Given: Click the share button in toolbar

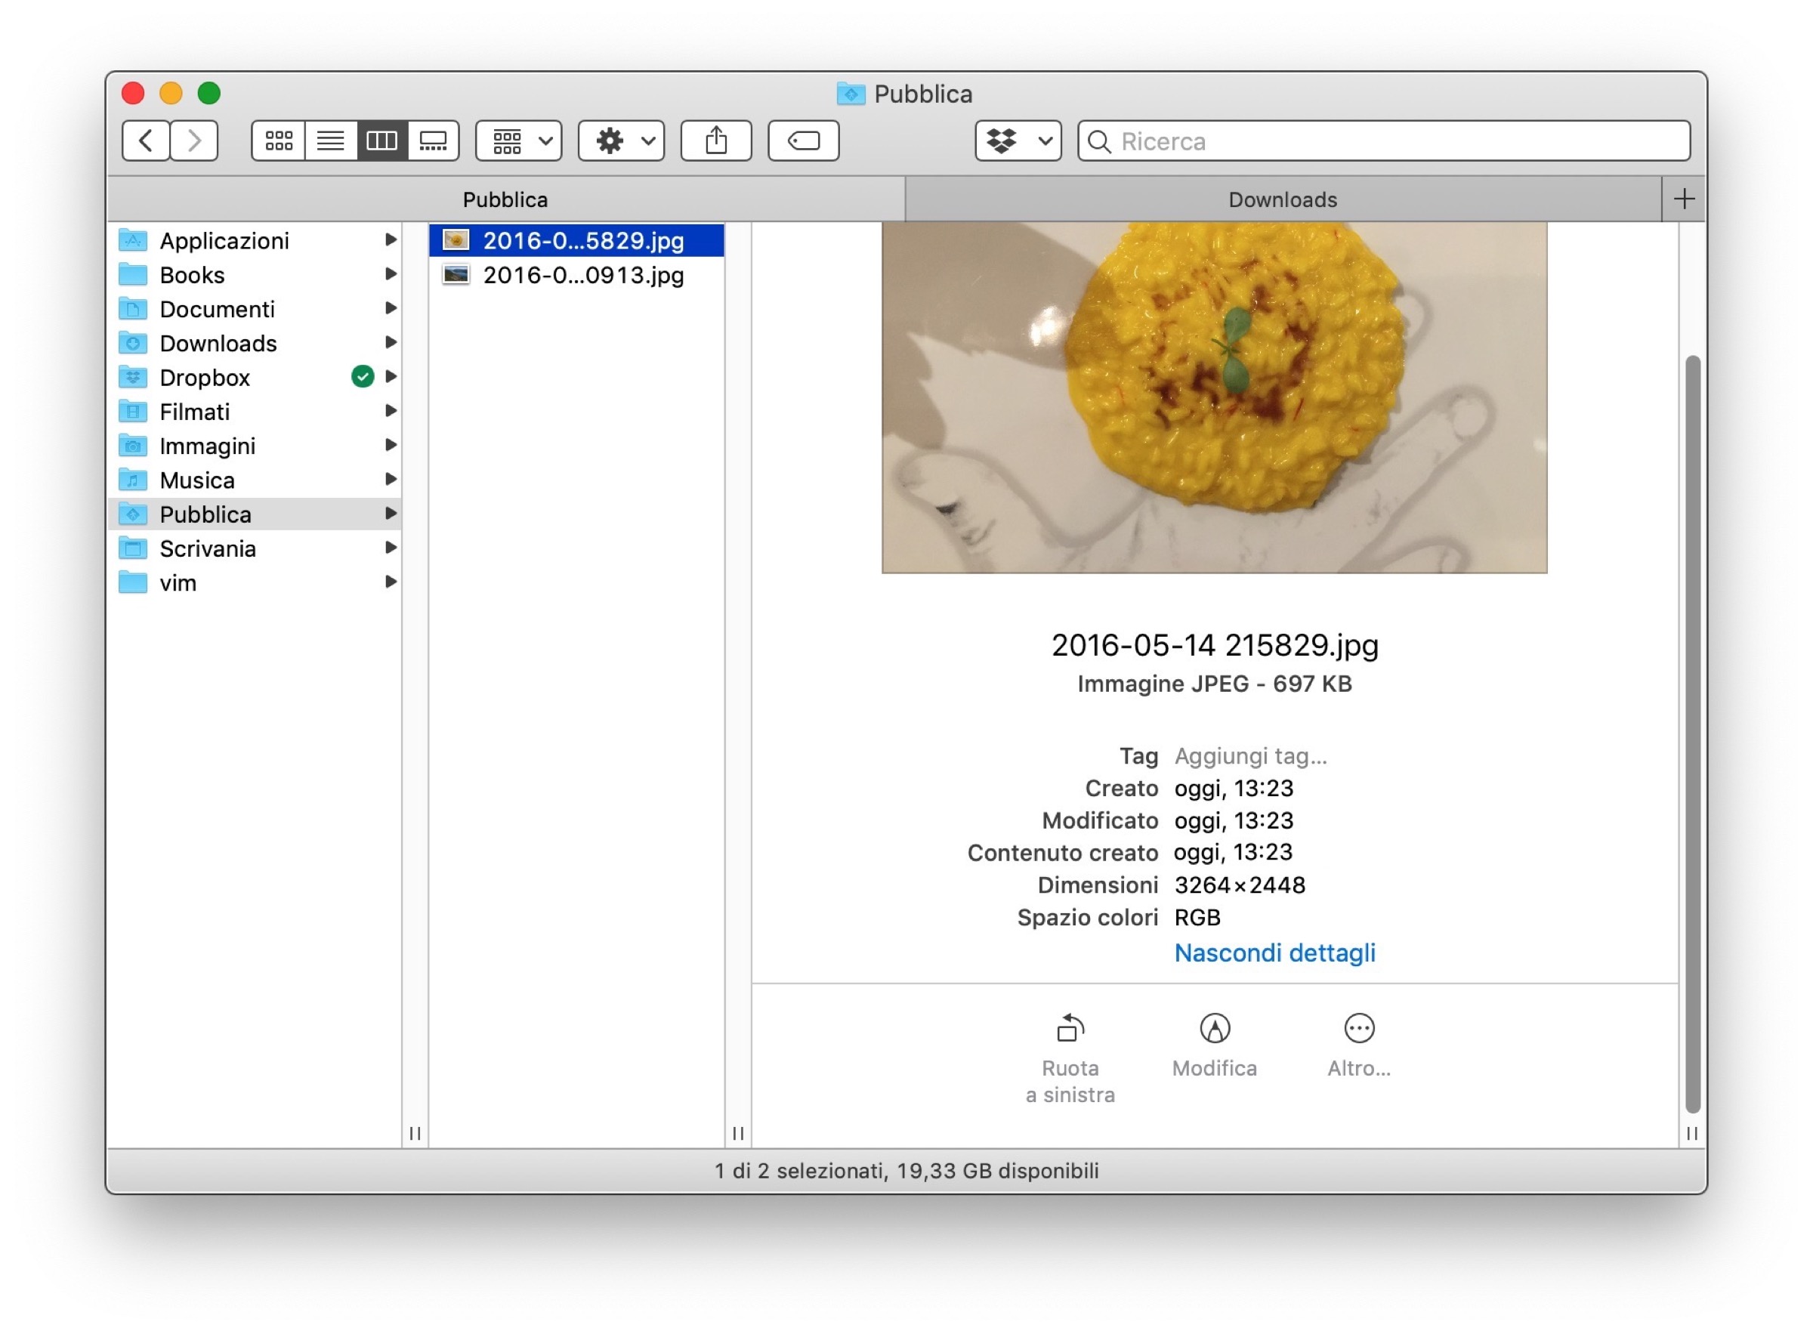Looking at the screenshot, I should click(716, 141).
